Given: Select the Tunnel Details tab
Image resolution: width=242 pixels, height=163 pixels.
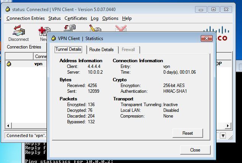Looking at the screenshot, I should pos(68,50).
